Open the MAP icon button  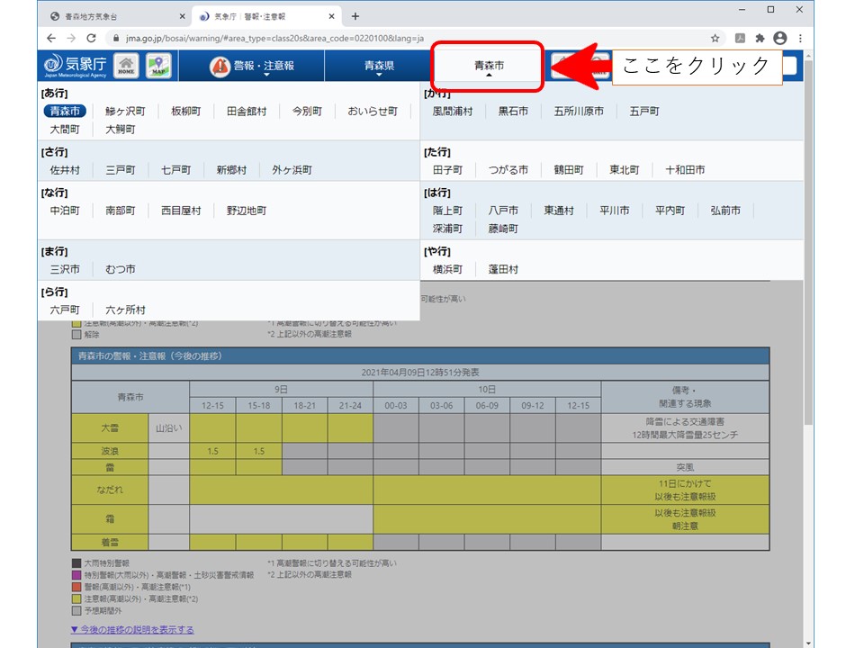(158, 66)
